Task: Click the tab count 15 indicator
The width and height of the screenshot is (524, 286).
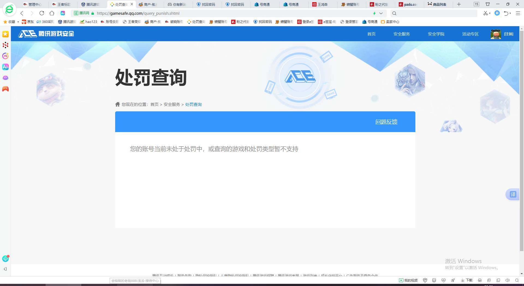Action: pyautogui.click(x=476, y=4)
